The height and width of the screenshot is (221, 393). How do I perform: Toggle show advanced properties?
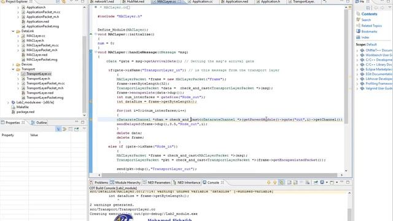tap(64, 129)
